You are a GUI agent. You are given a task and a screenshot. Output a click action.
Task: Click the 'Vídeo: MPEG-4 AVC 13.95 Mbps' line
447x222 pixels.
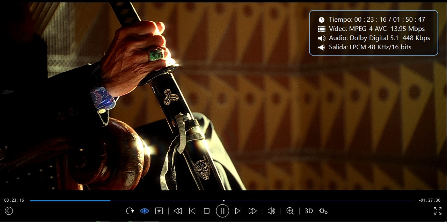377,29
